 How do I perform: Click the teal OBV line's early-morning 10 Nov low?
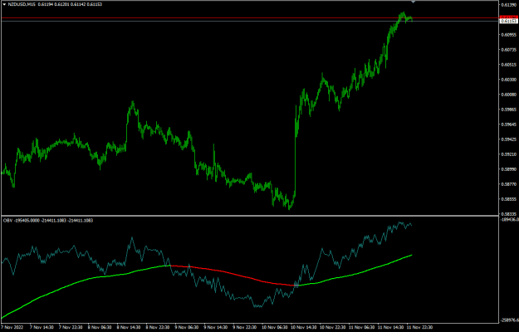click(258, 306)
